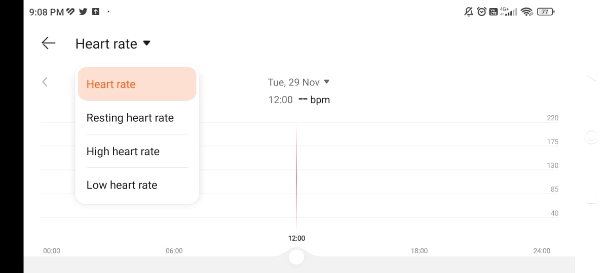Screen dimensions: 608x273
Task: Pick High heart rate option
Action: click(x=123, y=151)
